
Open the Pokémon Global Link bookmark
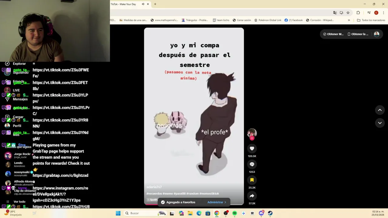click(268, 20)
